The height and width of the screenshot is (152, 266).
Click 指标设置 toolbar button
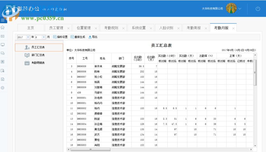[x=60, y=37]
